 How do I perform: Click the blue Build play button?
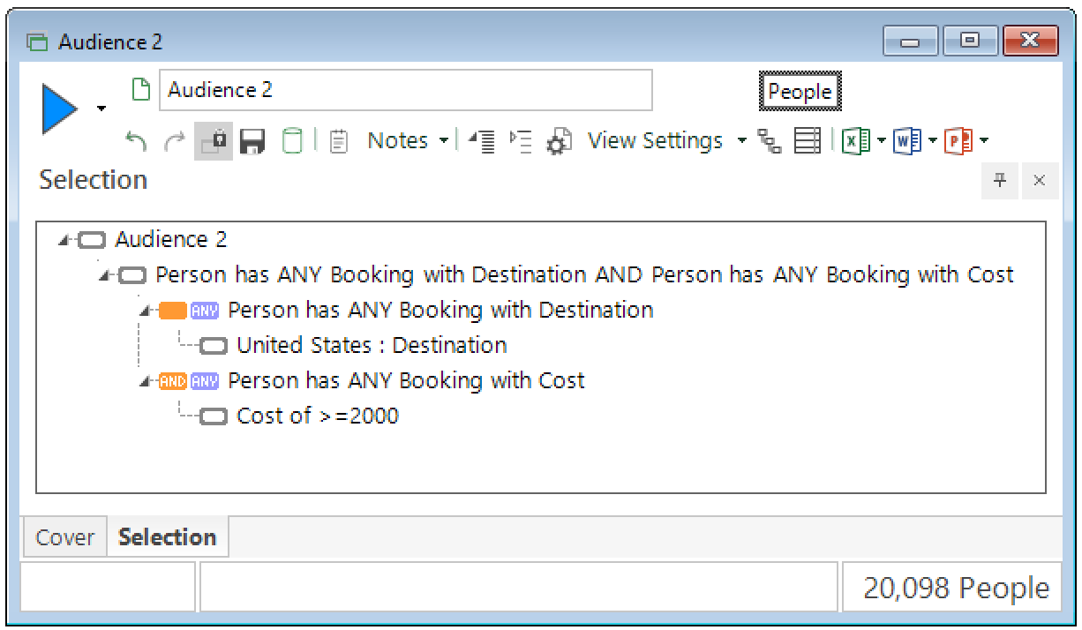[x=60, y=109]
